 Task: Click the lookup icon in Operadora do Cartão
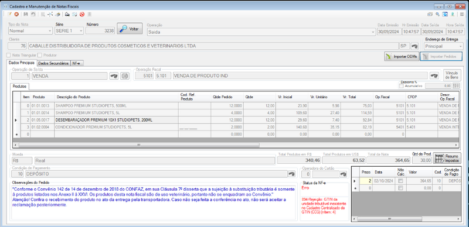coord(343,174)
